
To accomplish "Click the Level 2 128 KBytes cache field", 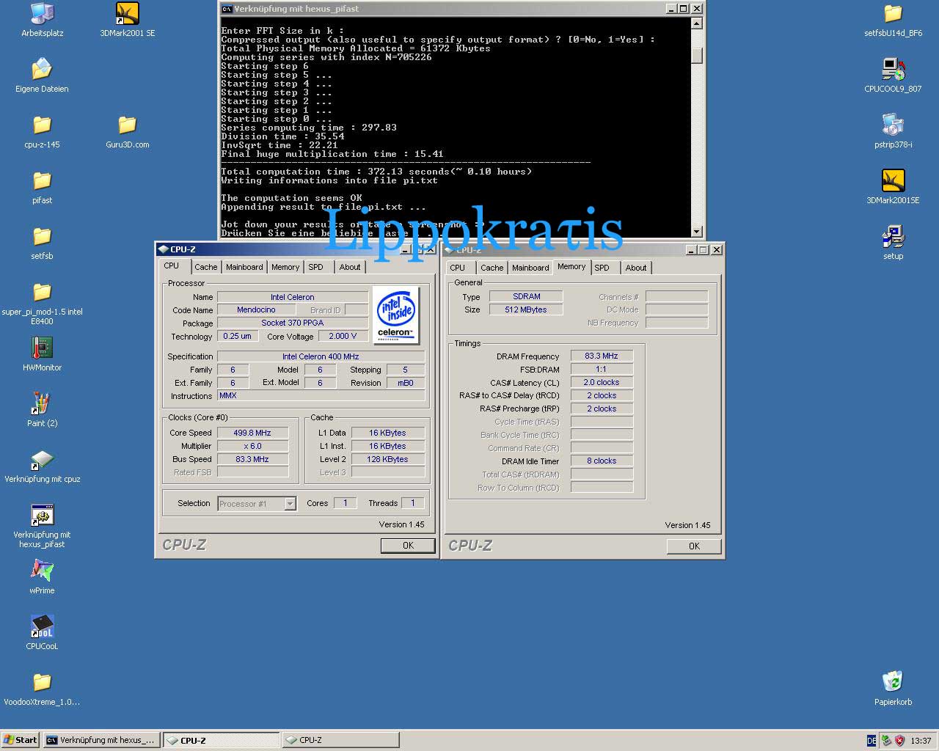I will [x=387, y=459].
